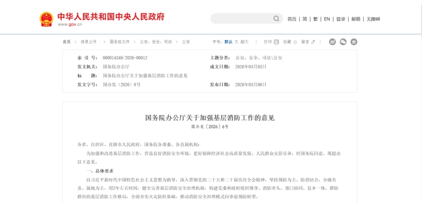Screen dimensions: 422x203
Task: Click the date 2026年03月03日
Action: point(251,66)
